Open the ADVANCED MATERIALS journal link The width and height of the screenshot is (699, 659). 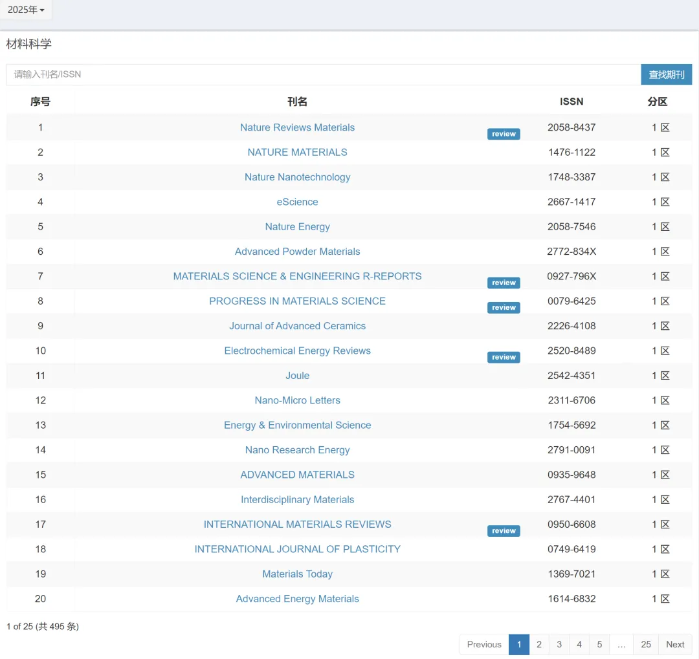[x=297, y=475]
